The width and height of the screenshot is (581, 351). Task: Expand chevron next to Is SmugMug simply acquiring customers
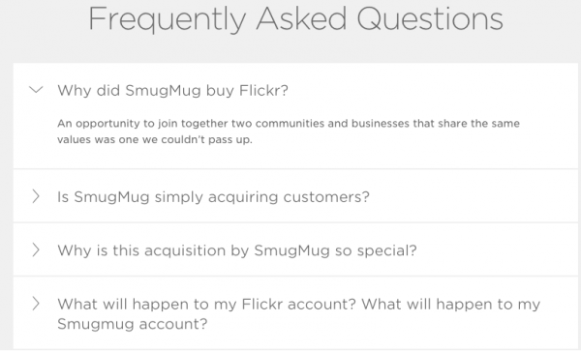pos(36,196)
